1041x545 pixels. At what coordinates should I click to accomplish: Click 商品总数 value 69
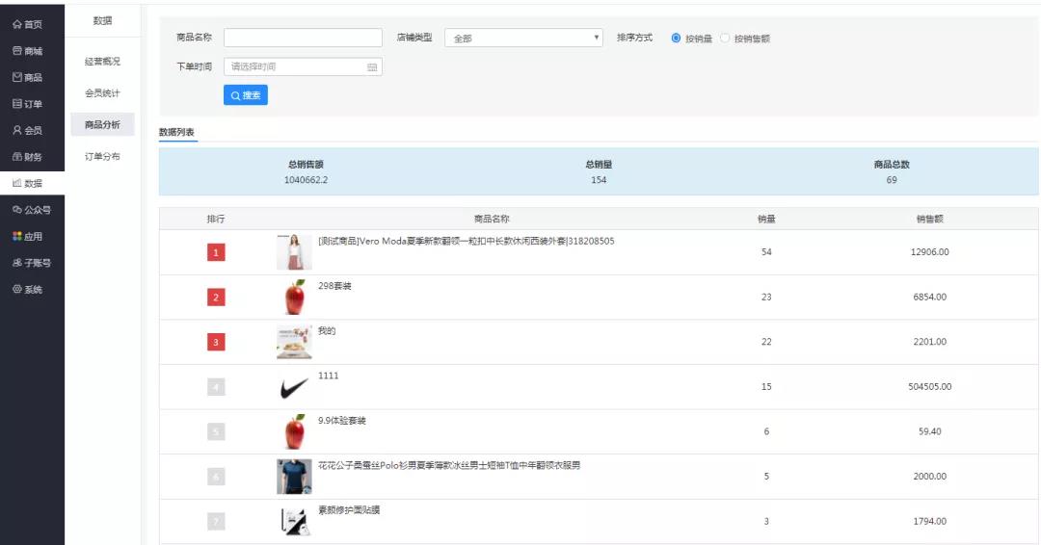892,180
